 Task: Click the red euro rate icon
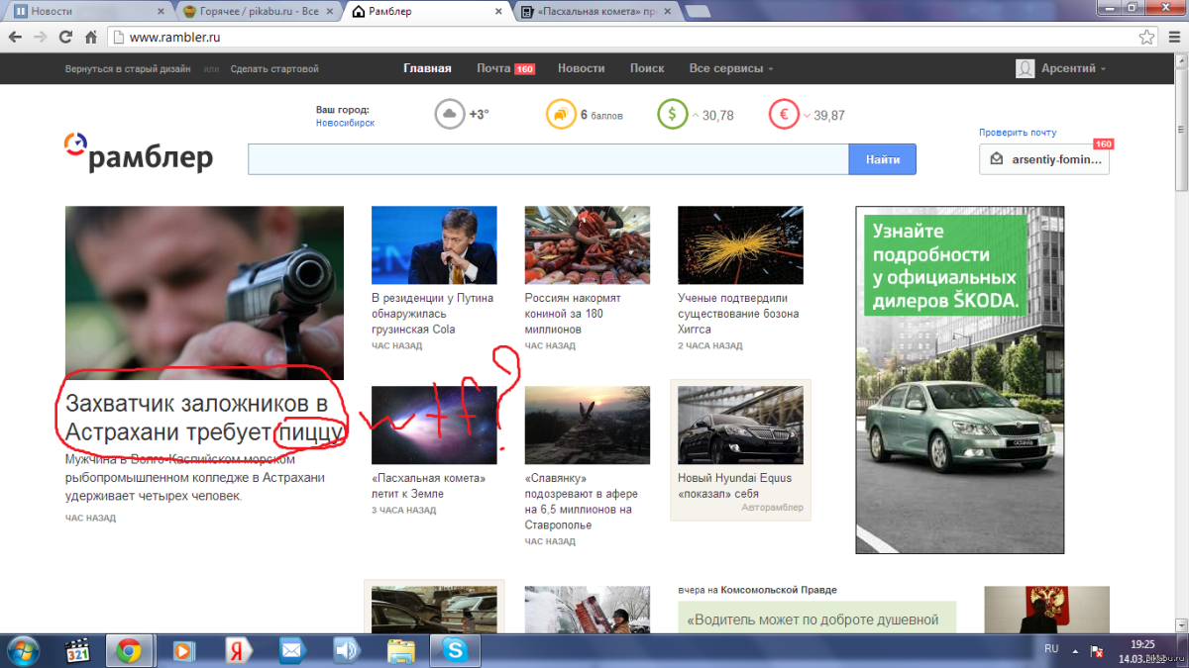tap(784, 115)
